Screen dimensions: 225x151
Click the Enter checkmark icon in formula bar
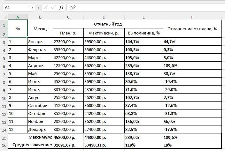coord(53,7)
